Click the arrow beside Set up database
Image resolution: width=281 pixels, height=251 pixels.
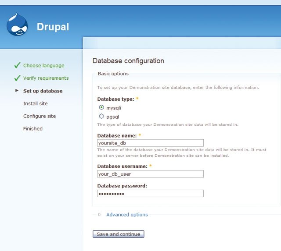[17, 91]
